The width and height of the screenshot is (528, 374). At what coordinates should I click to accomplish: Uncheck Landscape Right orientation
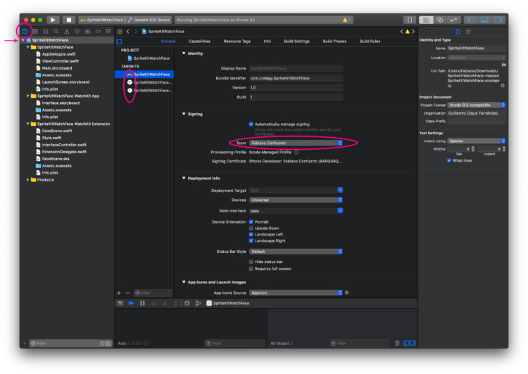click(x=251, y=241)
